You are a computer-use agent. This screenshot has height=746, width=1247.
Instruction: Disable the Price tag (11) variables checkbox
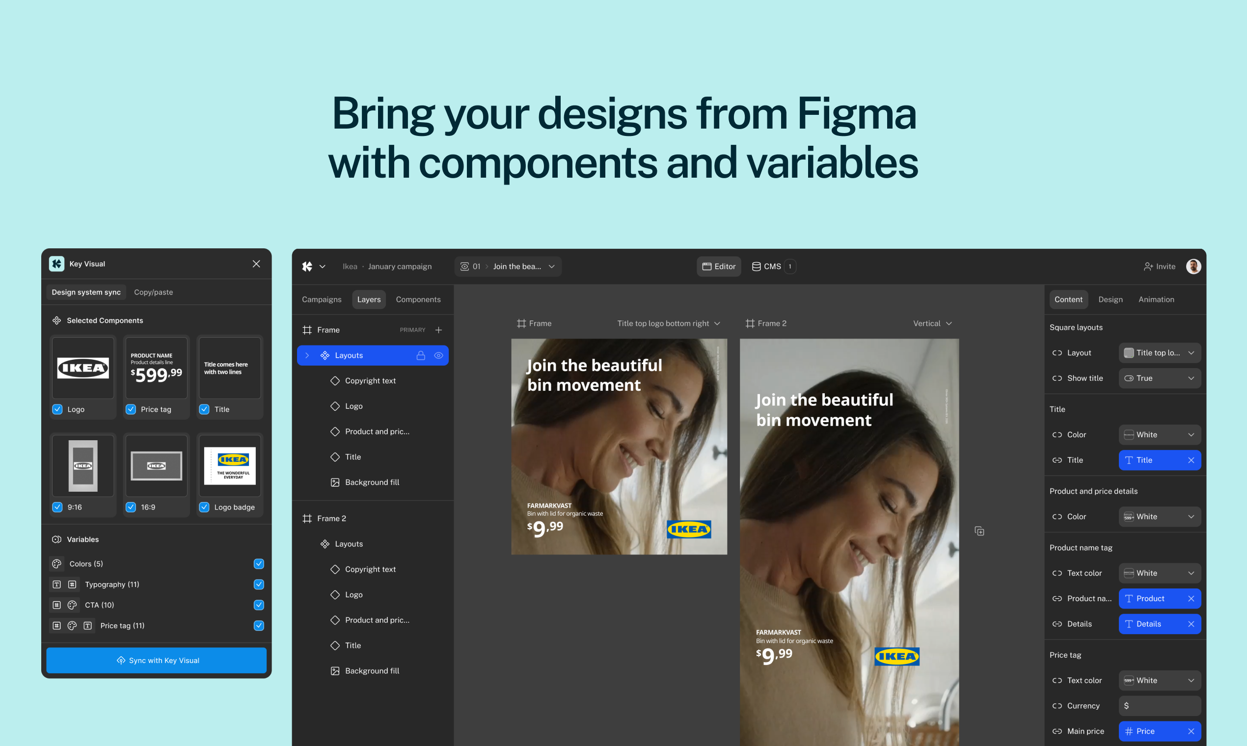pyautogui.click(x=258, y=625)
